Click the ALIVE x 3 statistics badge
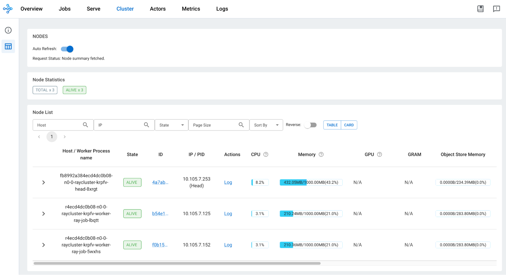This screenshot has width=506, height=275. (74, 90)
